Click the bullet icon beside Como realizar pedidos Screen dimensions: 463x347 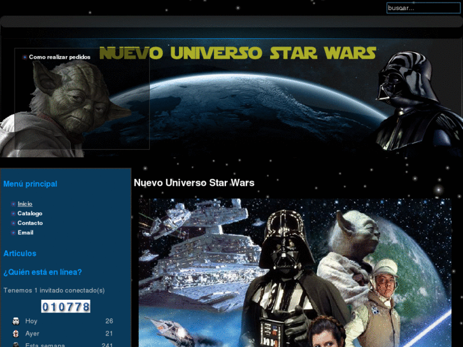[25, 57]
